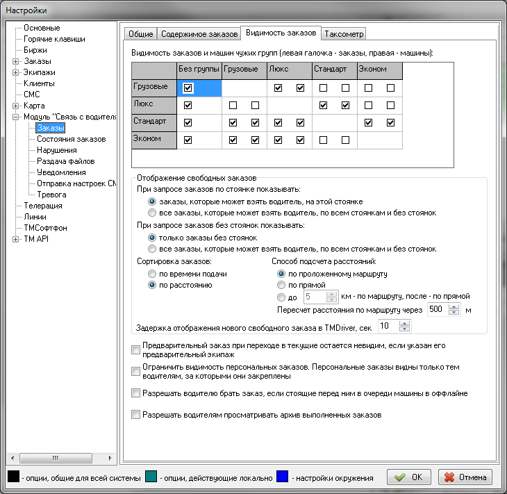Click the blue environment settings color swatch

(x=283, y=477)
